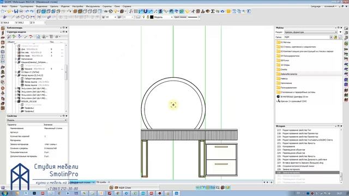Open the Настройка menu

(x=77, y=6)
